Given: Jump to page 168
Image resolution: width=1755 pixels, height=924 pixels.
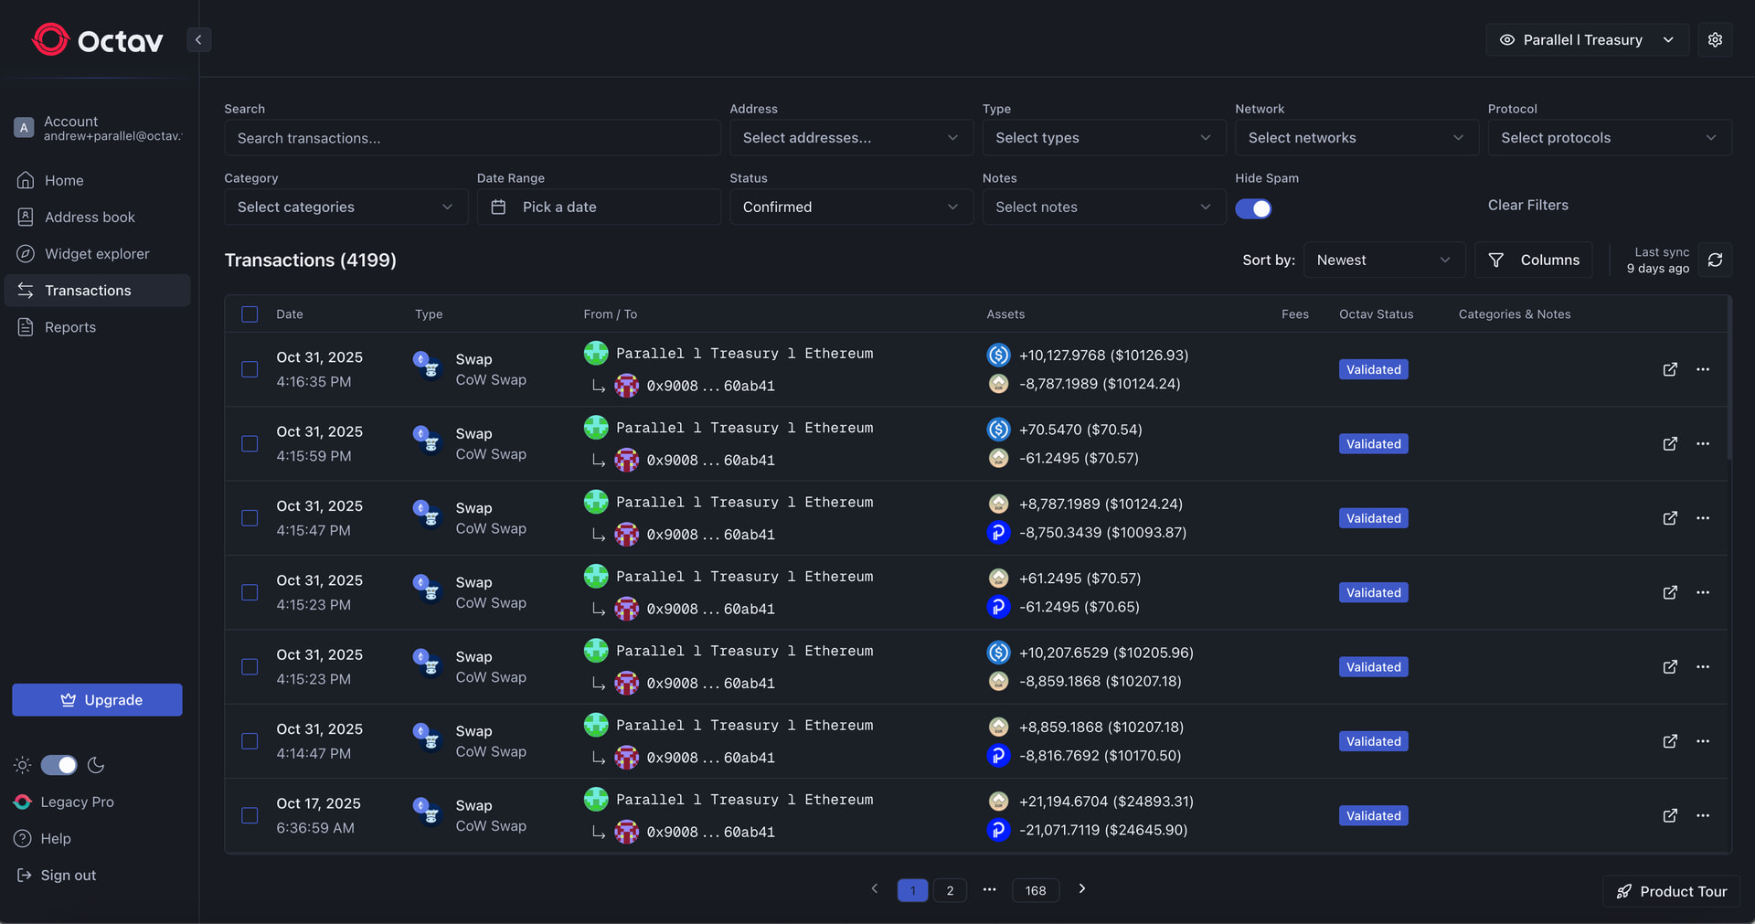Looking at the screenshot, I should (1036, 890).
